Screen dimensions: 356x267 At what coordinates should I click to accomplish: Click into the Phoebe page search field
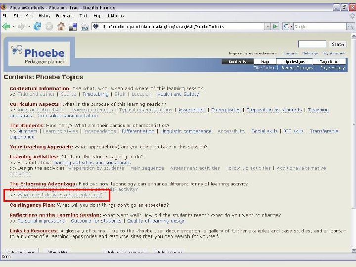[312, 44]
